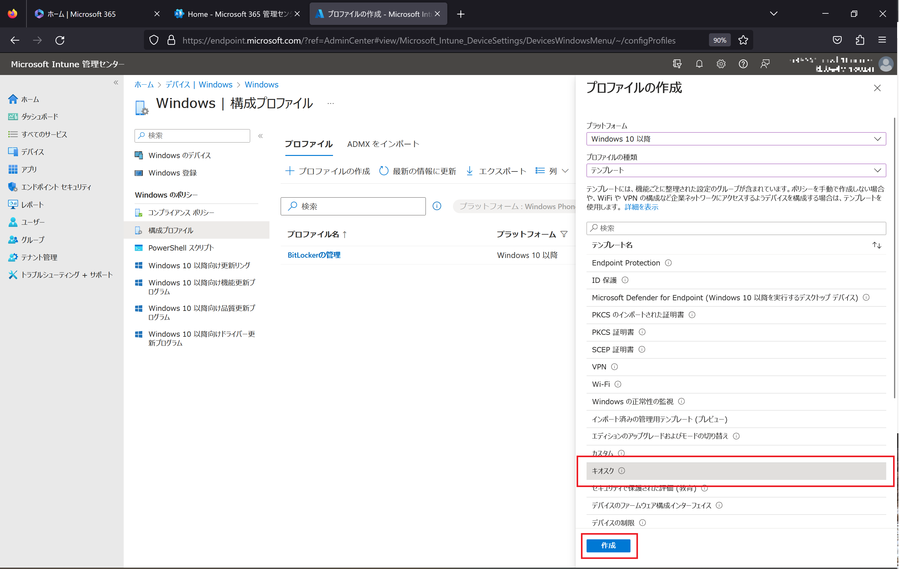This screenshot has width=899, height=572.
Task: Open the account avatar menu
Action: 886,64
